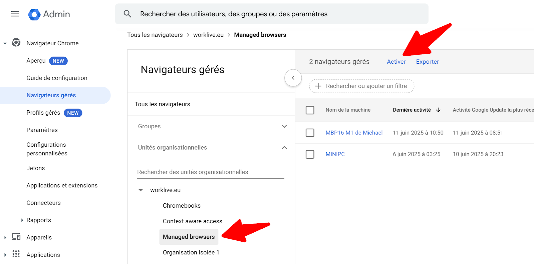Select Context aware access unit

pos(193,221)
